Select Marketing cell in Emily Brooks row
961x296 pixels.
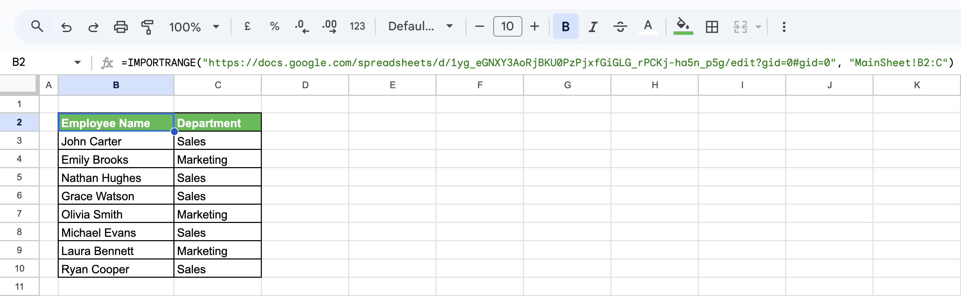pos(218,159)
